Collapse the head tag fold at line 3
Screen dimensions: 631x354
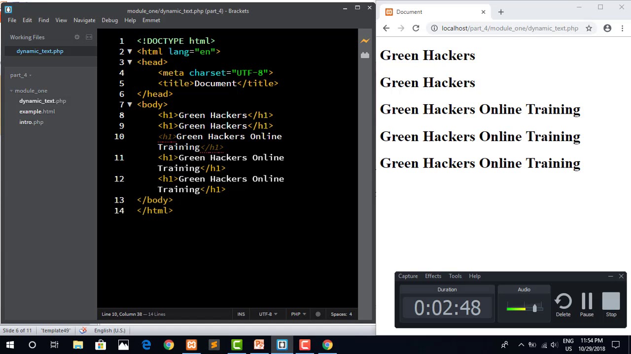pyautogui.click(x=130, y=62)
